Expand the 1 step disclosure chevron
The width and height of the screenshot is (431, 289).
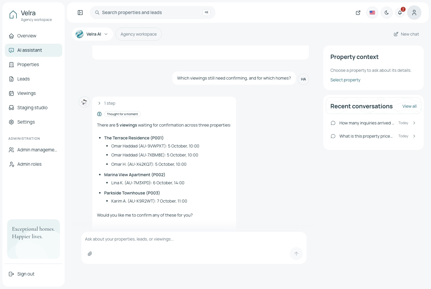(x=99, y=103)
